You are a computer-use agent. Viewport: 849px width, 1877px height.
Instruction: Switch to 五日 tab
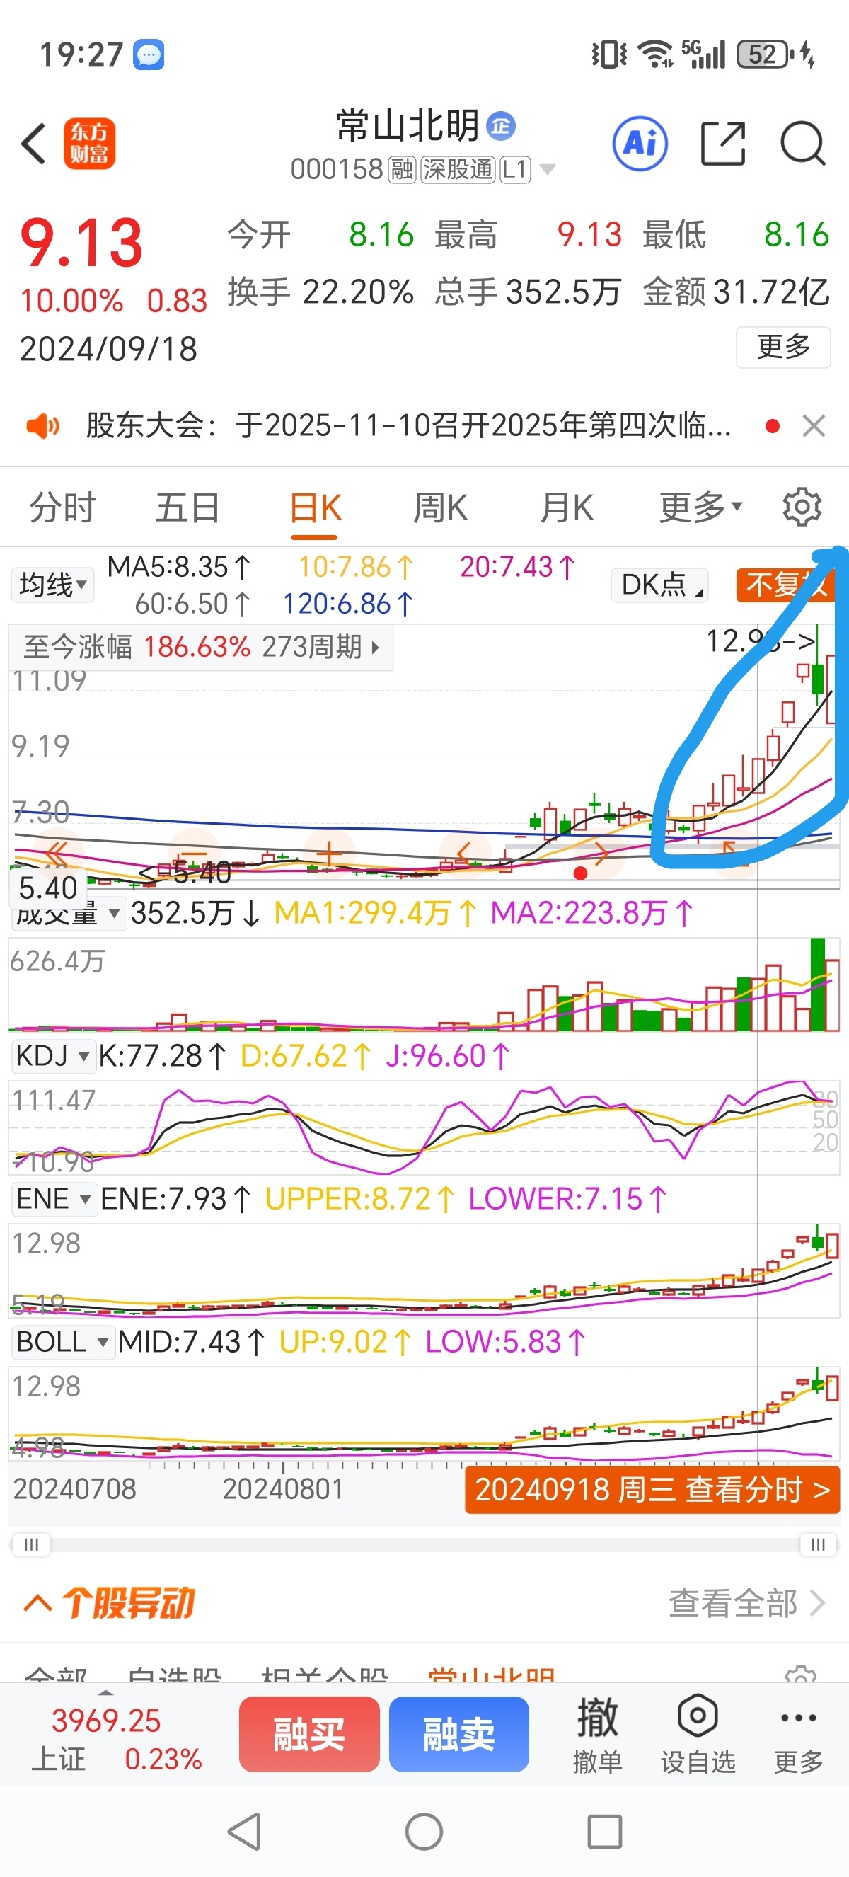tap(188, 507)
